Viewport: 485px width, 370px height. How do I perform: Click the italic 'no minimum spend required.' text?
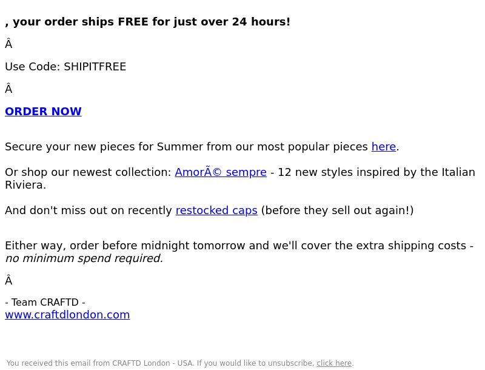tap(84, 258)
